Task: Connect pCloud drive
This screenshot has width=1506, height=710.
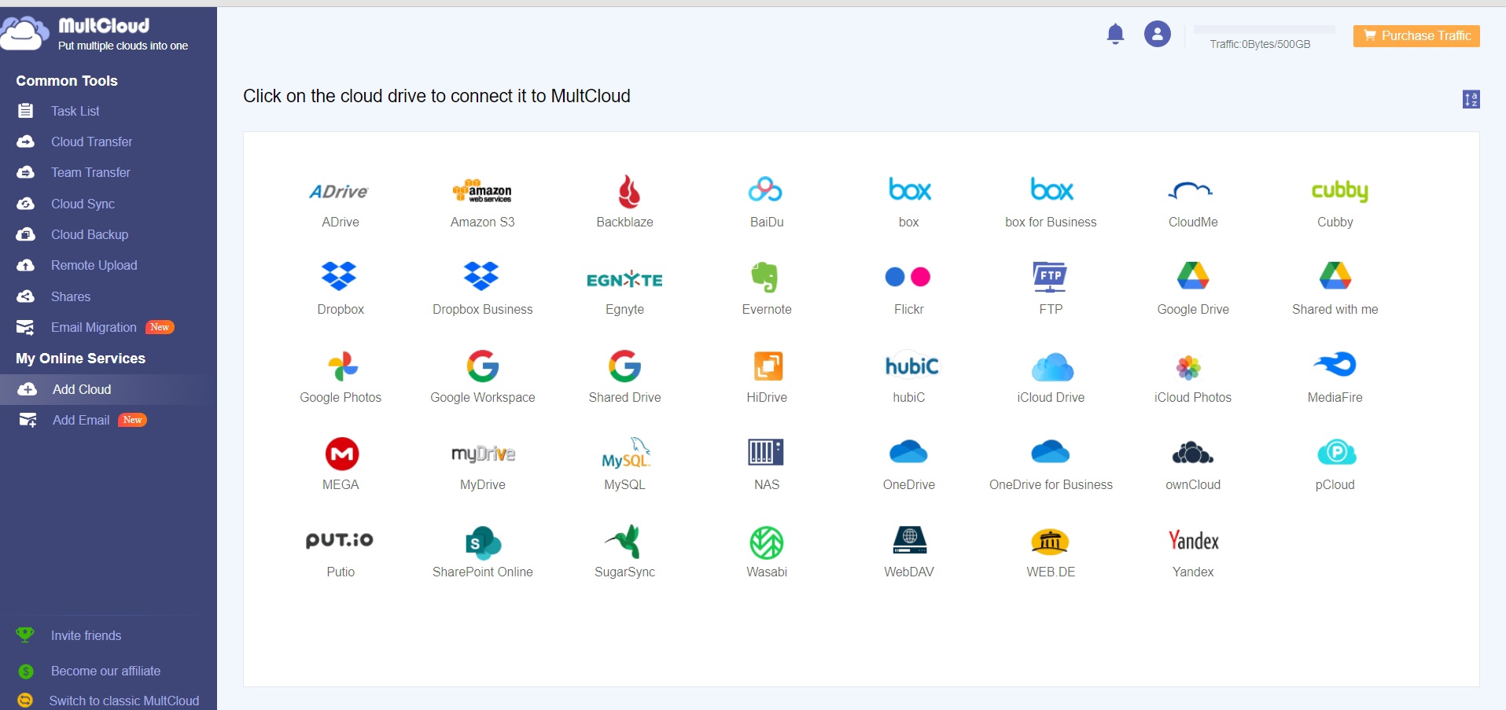Action: (x=1336, y=452)
